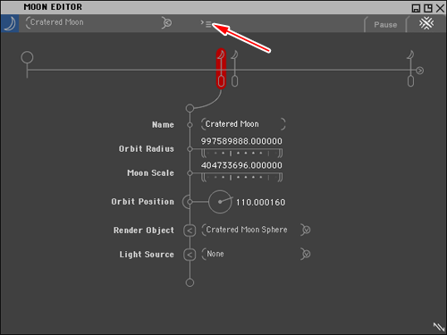Select the second moon marker on timeline

[x=234, y=69]
